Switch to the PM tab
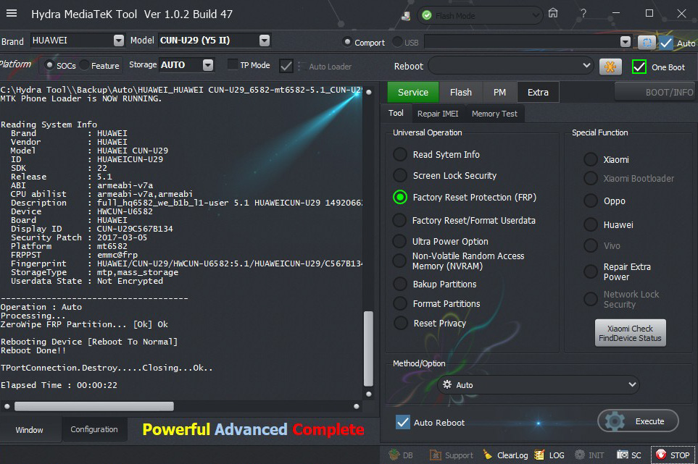Viewport: 698px width, 464px height. coord(499,92)
